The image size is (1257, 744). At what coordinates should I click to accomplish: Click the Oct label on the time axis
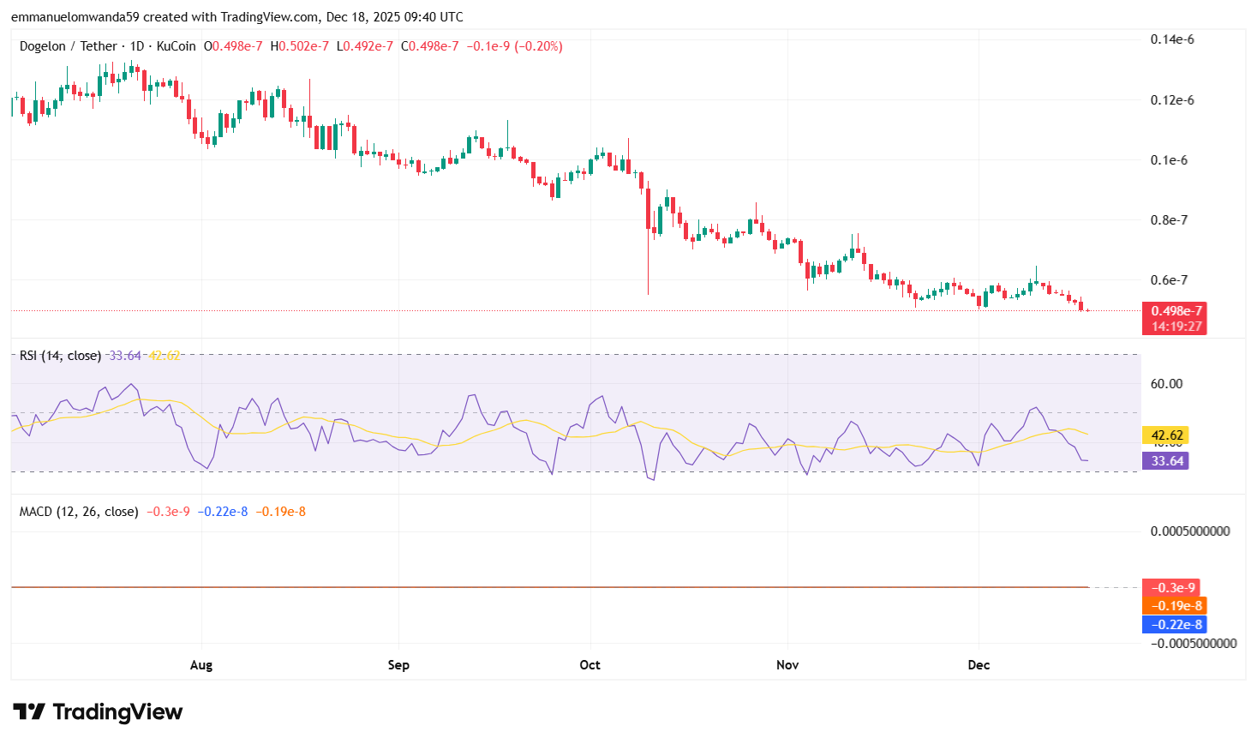590,664
